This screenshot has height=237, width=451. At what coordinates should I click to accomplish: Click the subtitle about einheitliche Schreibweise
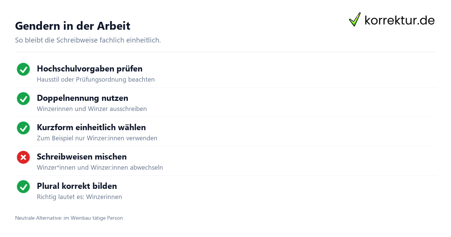(x=88, y=40)
